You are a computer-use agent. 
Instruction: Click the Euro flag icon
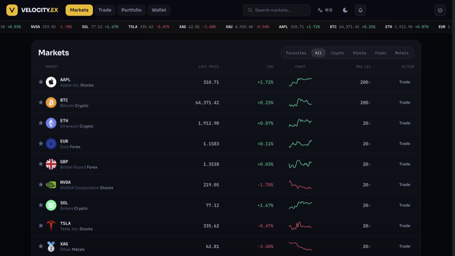51,143
